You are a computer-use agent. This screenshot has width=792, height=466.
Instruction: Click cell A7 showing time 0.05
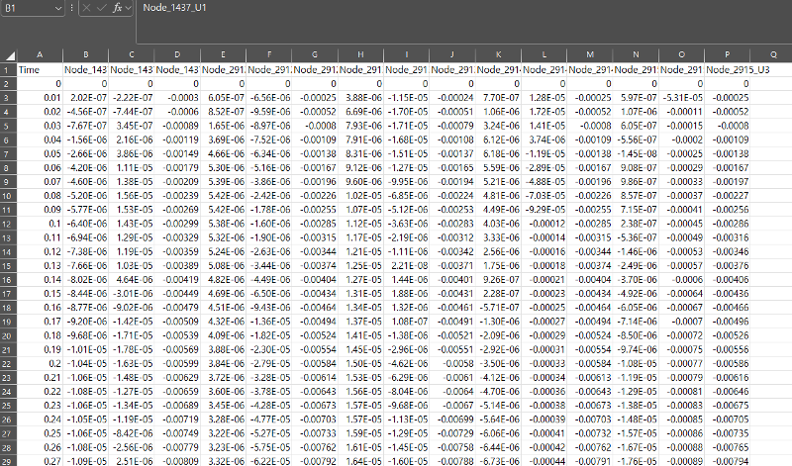[x=40, y=153]
